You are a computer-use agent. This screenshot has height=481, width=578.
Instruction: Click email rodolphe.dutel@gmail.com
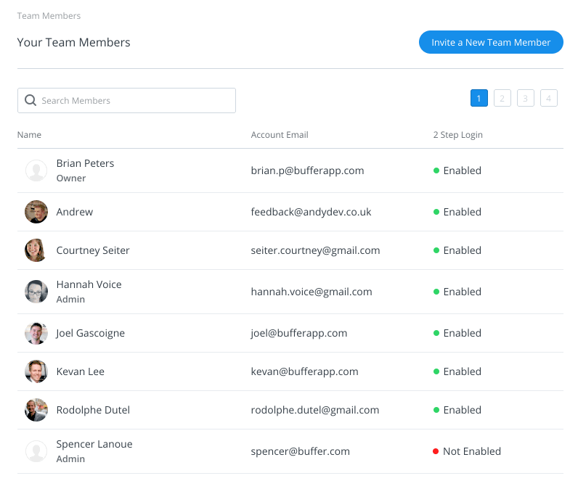click(315, 410)
